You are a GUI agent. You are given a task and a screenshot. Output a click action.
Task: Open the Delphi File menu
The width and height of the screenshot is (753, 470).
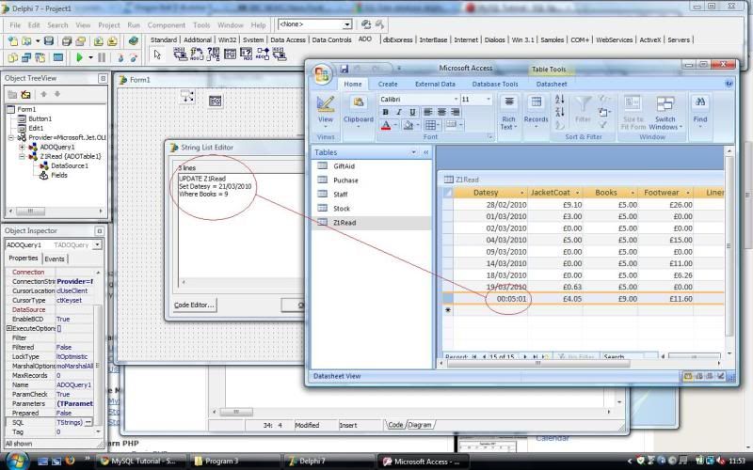15,25
